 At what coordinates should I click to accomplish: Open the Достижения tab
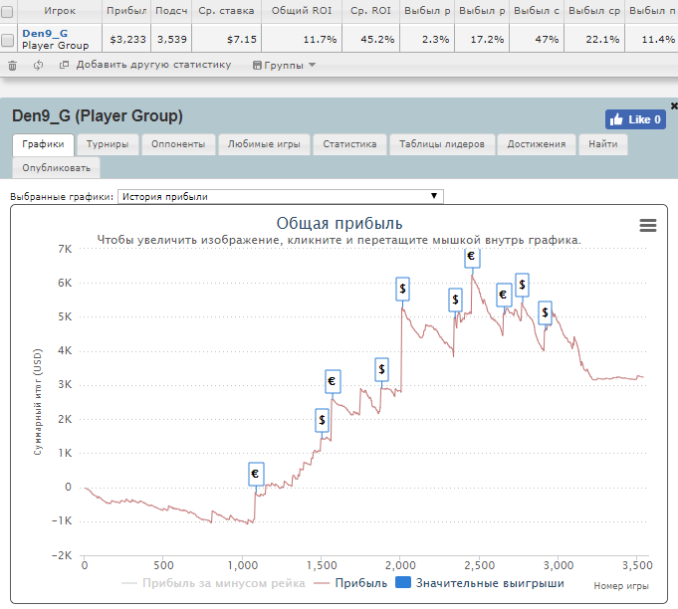537,144
